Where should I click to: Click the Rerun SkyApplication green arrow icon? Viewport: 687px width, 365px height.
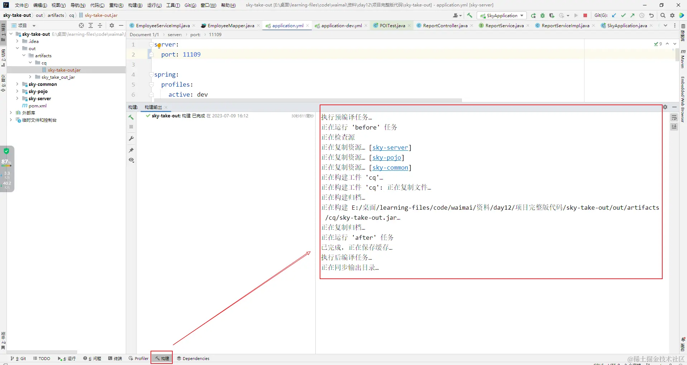[533, 15]
